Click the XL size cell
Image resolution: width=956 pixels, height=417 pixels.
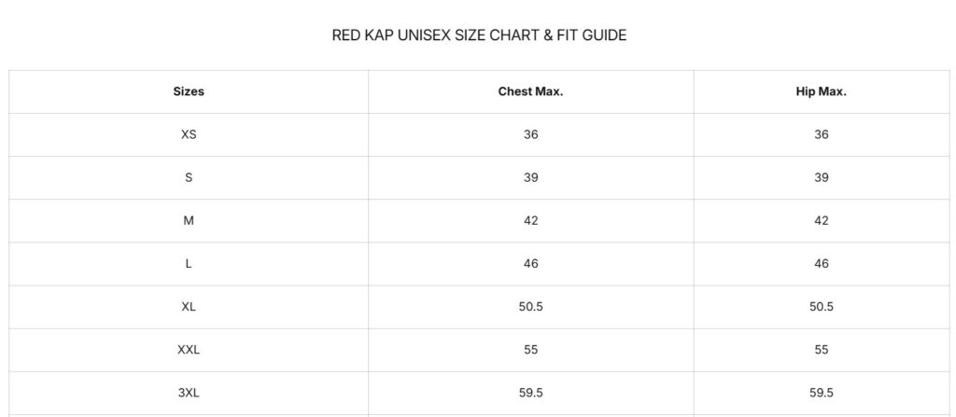[189, 306]
